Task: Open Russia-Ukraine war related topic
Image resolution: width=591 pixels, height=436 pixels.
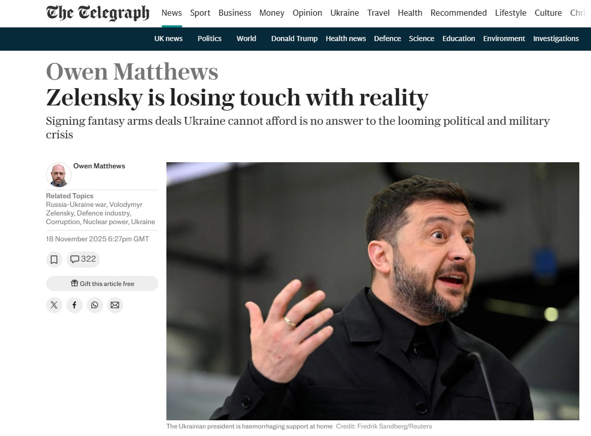Action: click(77, 204)
